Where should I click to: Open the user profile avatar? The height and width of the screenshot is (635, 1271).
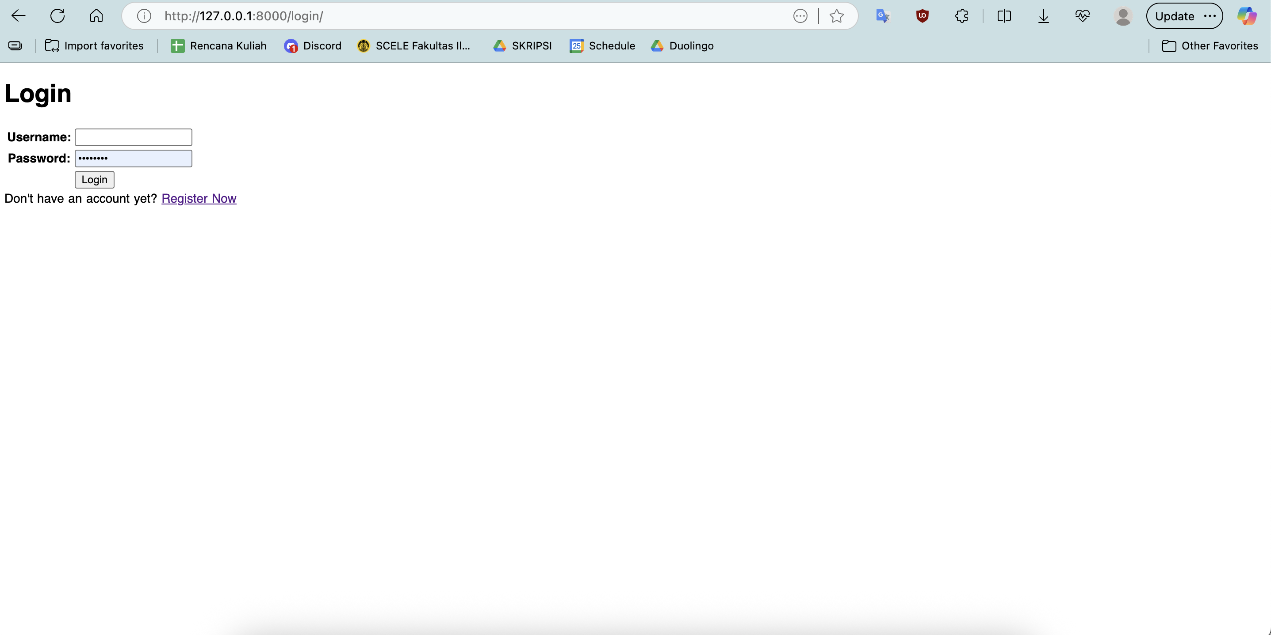point(1122,16)
